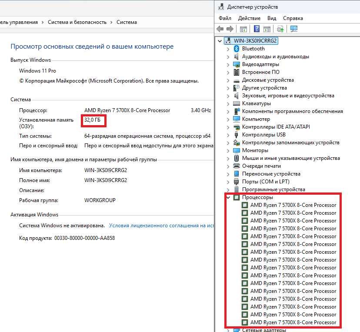Click the Forward arrow in Device Manager toolbar

[x=230, y=29]
